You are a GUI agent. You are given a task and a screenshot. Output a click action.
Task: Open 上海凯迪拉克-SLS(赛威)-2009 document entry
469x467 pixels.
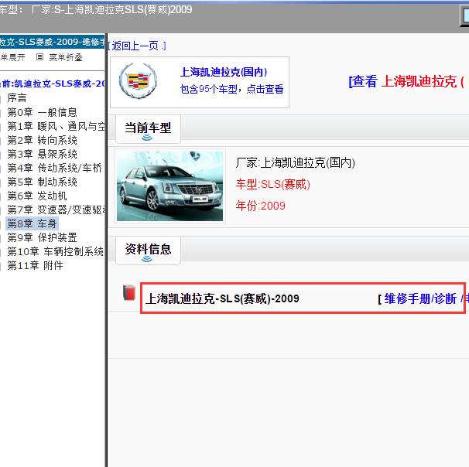[222, 298]
